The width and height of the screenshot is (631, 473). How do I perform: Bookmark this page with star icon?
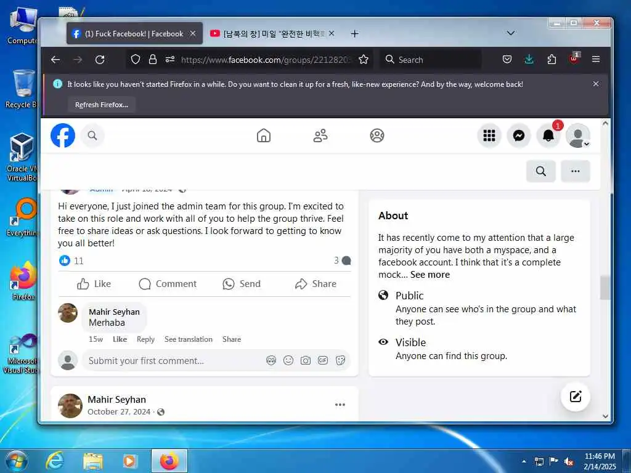364,60
